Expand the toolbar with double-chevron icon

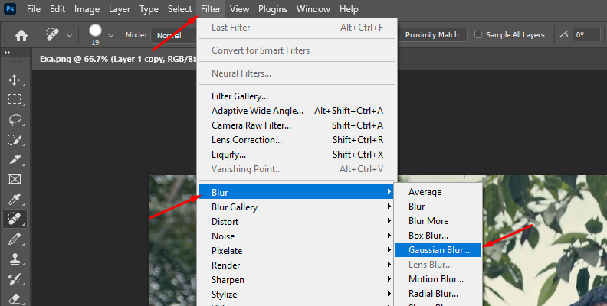[7, 52]
